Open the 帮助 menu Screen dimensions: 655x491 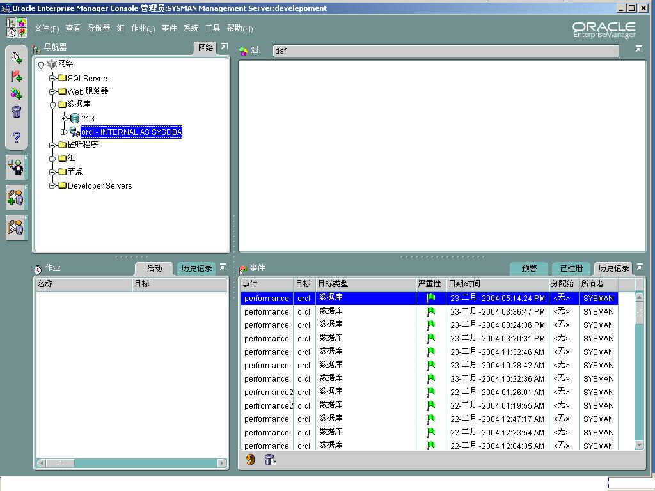[240, 28]
